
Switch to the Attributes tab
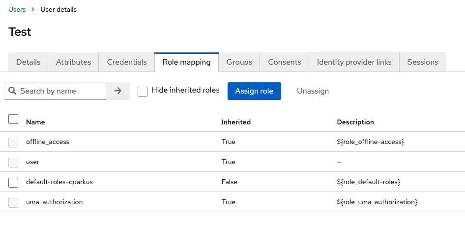[73, 62]
